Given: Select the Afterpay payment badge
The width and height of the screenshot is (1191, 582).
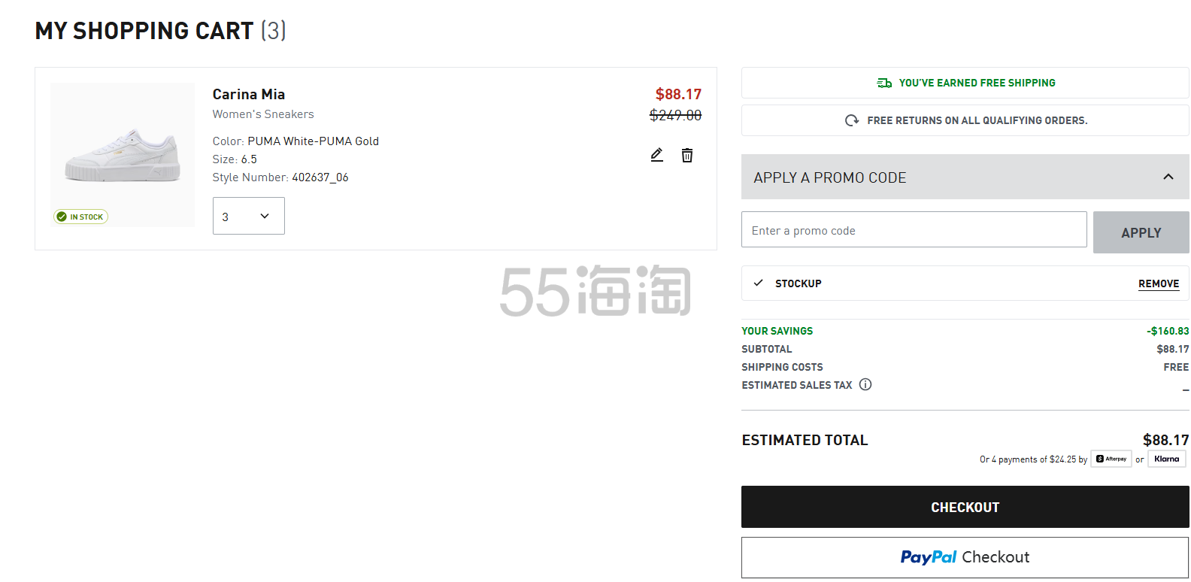Looking at the screenshot, I should coord(1111,459).
